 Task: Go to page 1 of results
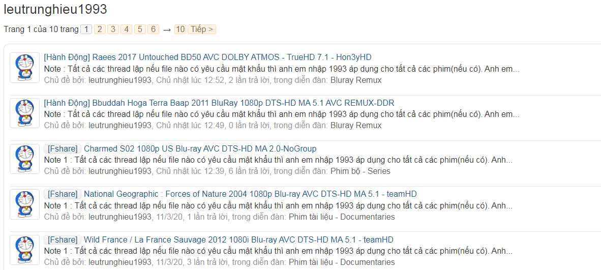tap(86, 29)
